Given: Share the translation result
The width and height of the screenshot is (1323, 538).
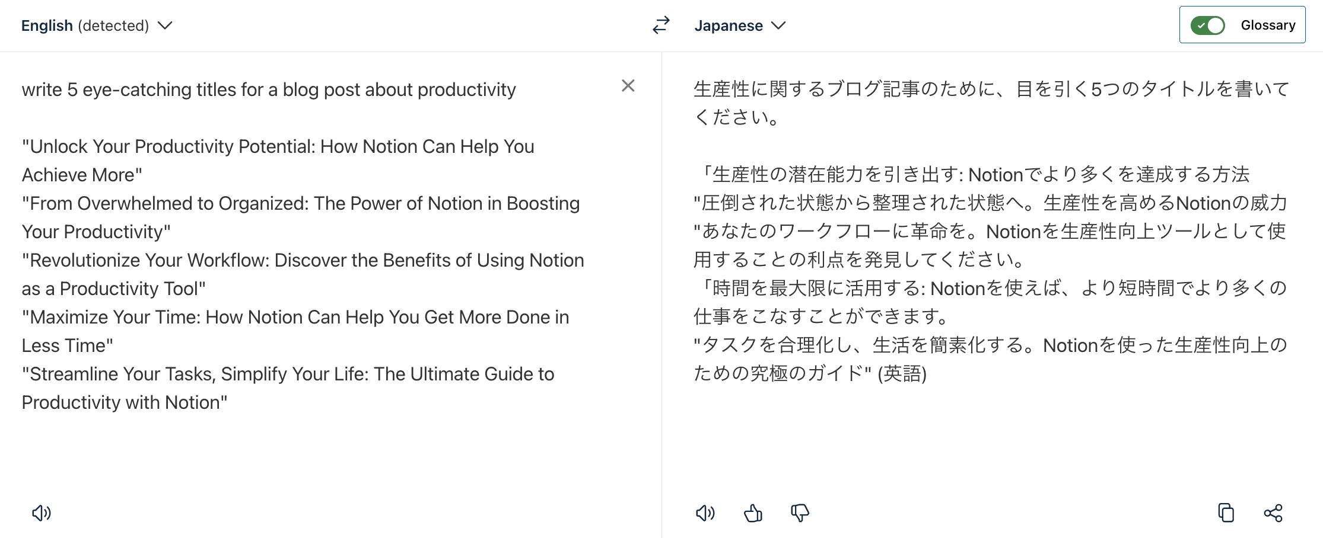Looking at the screenshot, I should tap(1273, 513).
